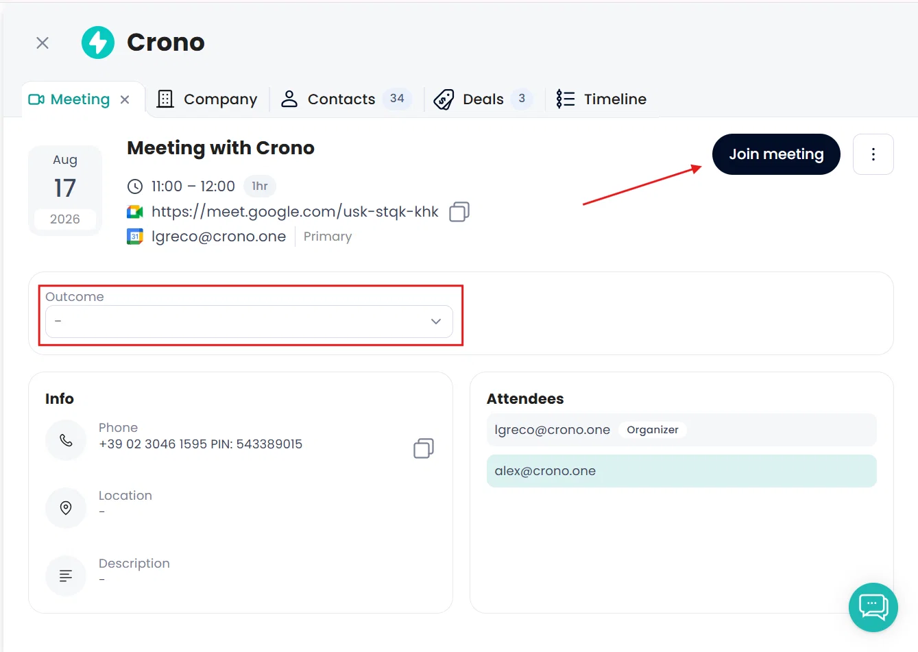918x652 pixels.
Task: Open the three-dot more options menu
Action: pos(873,154)
